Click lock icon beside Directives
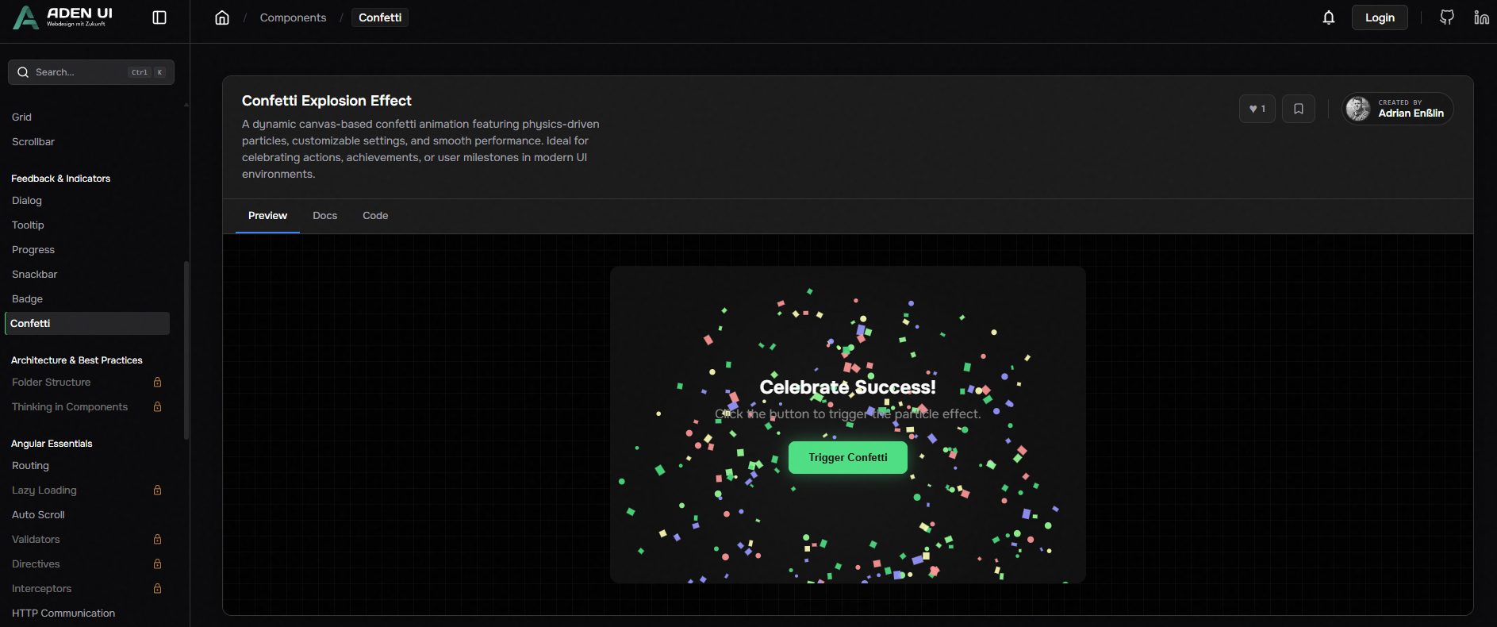The height and width of the screenshot is (627, 1497). [x=157, y=564]
